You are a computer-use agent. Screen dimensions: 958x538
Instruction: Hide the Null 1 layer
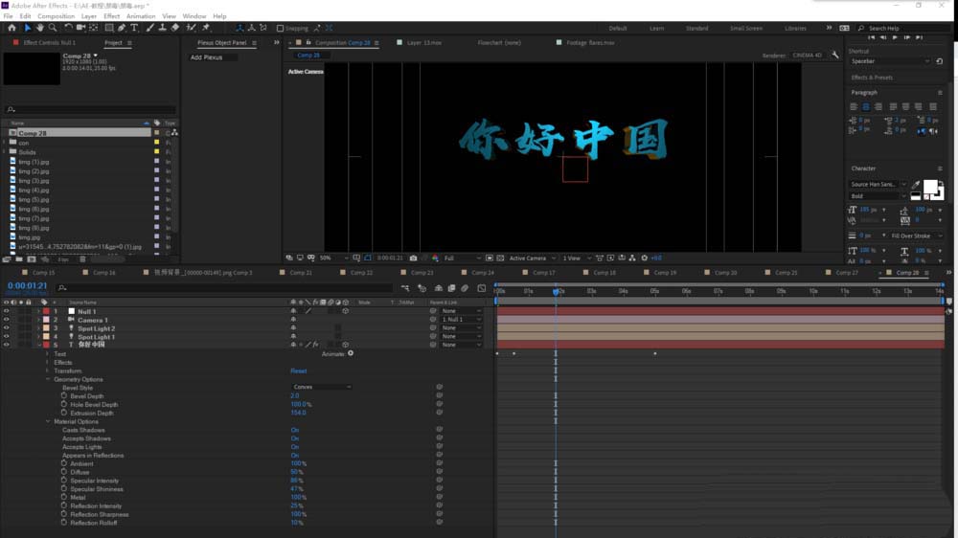click(6, 311)
